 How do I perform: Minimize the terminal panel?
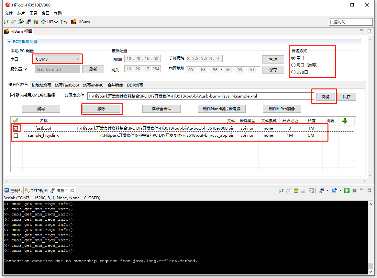361,190
